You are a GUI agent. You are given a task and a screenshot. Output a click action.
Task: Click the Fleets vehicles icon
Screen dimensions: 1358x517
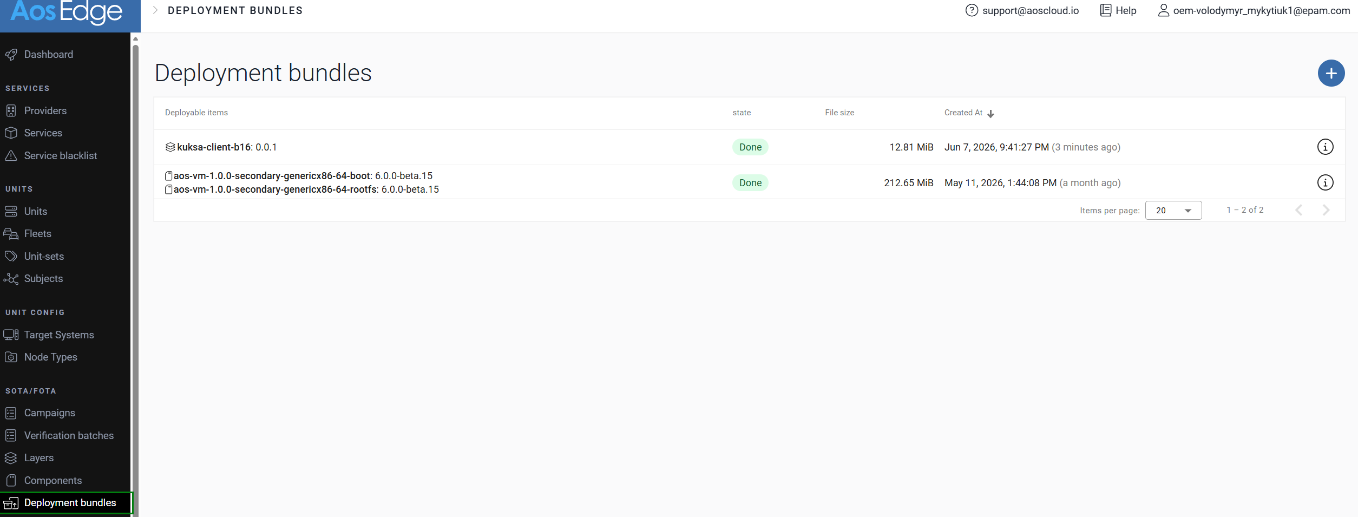point(11,234)
